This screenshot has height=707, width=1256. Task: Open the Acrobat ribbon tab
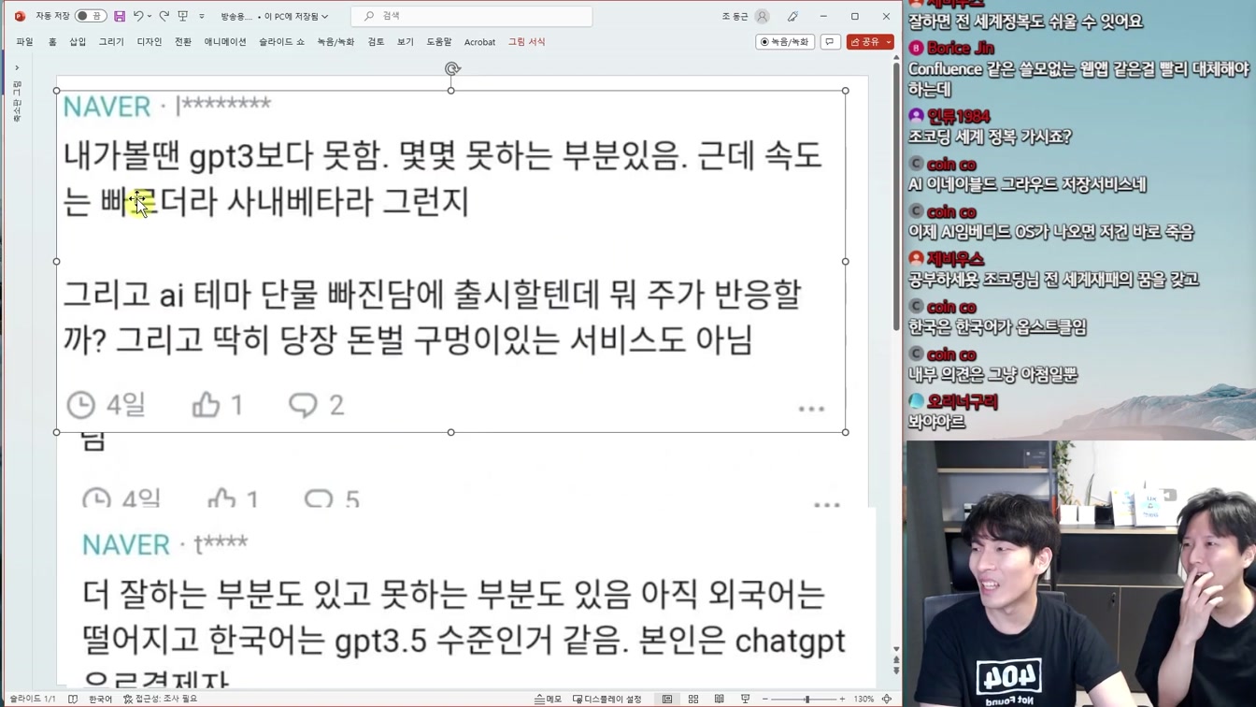[479, 42]
